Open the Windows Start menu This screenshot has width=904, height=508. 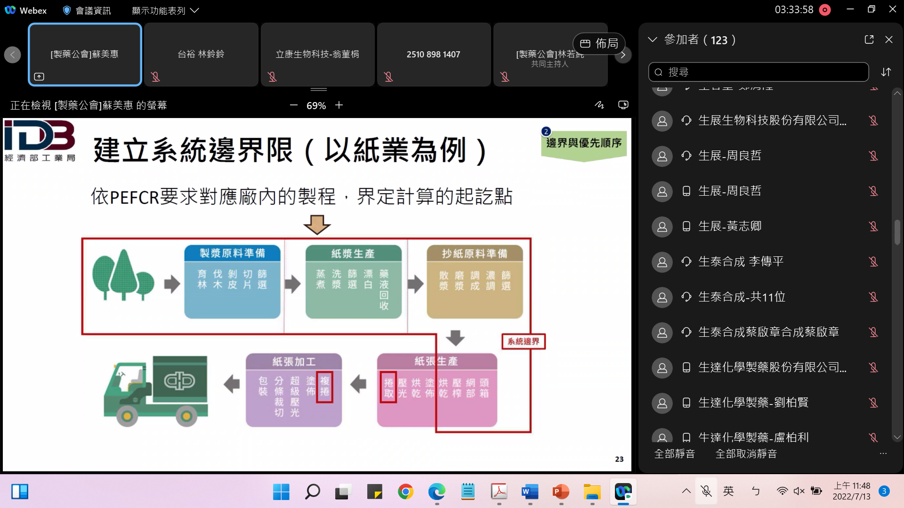[281, 492]
